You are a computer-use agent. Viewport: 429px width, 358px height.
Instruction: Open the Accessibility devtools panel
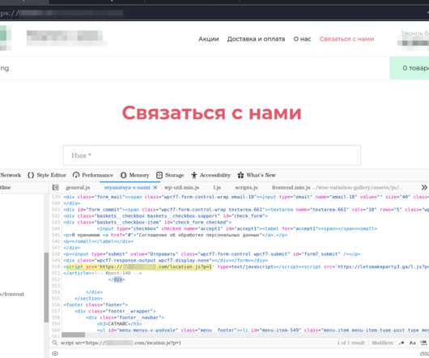coord(210,175)
